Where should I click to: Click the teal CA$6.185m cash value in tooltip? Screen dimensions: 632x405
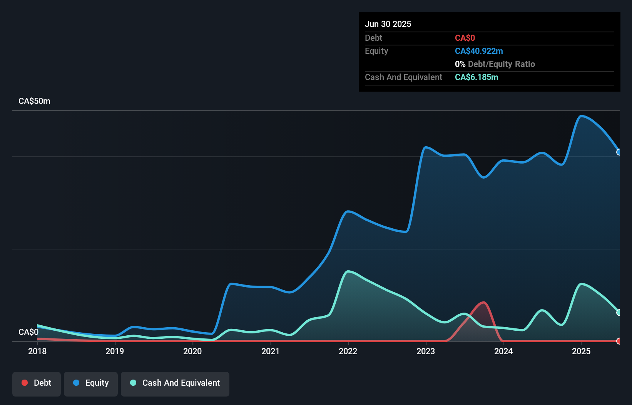tap(477, 77)
